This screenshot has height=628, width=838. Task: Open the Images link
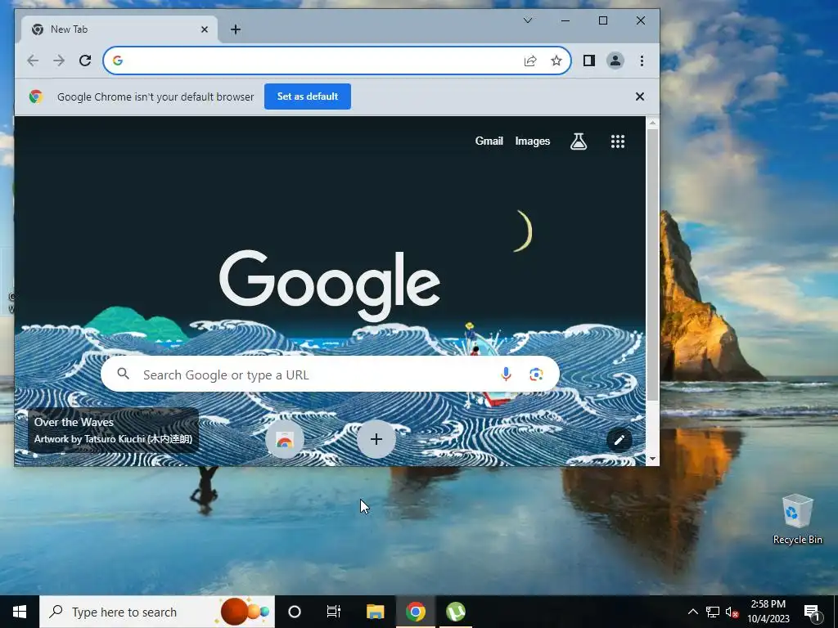pos(532,141)
